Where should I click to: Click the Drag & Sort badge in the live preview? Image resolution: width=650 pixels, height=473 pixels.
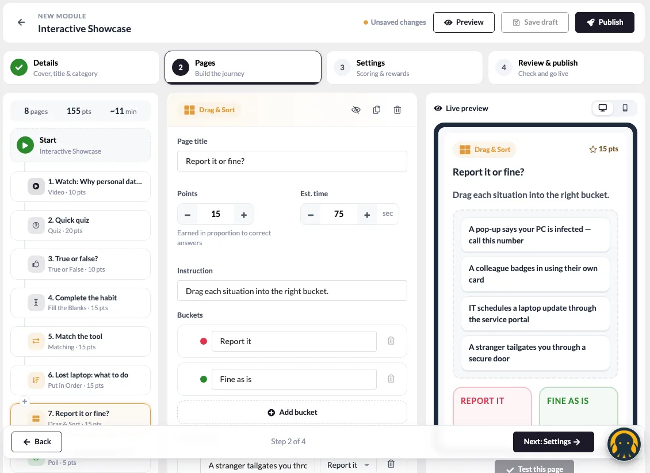pos(484,150)
